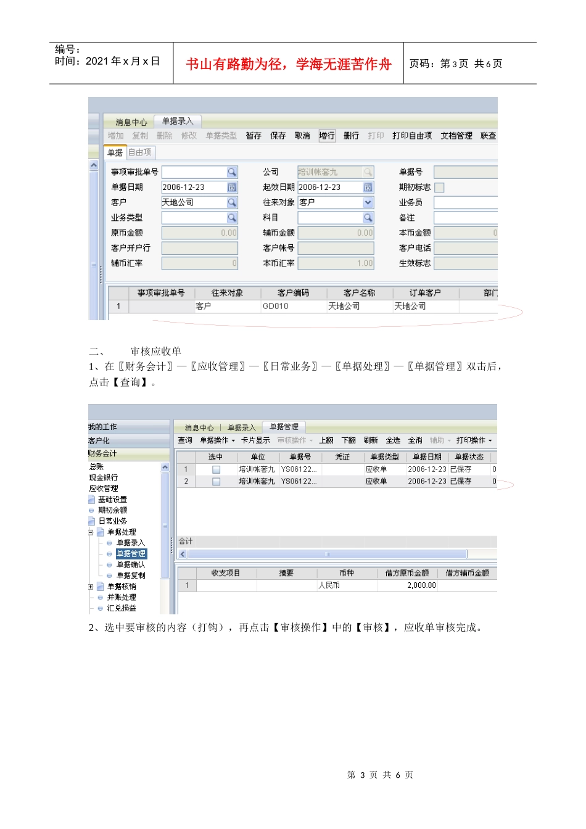Click folder icon of 单据核销
Viewport: 586px width, 829px height.
[x=101, y=587]
